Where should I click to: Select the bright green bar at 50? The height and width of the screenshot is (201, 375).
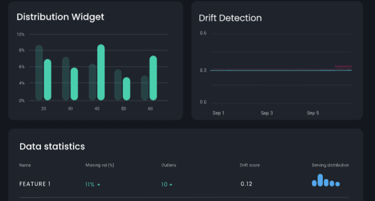coord(126,88)
